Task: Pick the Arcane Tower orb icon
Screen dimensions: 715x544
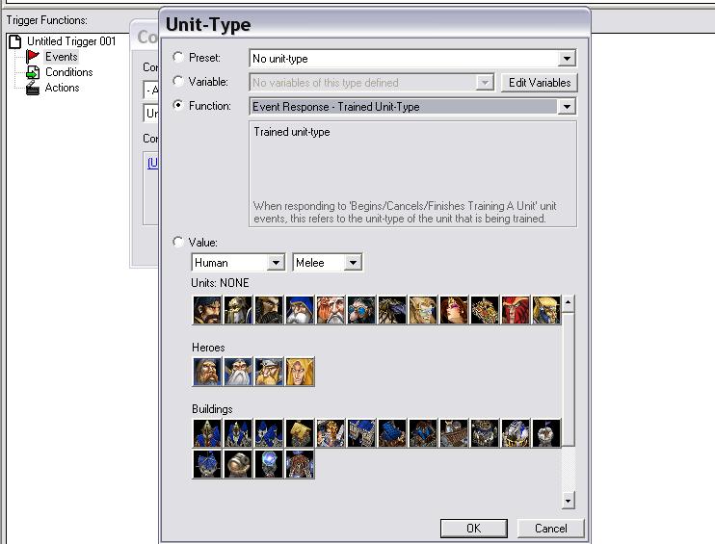Action: pyautogui.click(x=269, y=464)
